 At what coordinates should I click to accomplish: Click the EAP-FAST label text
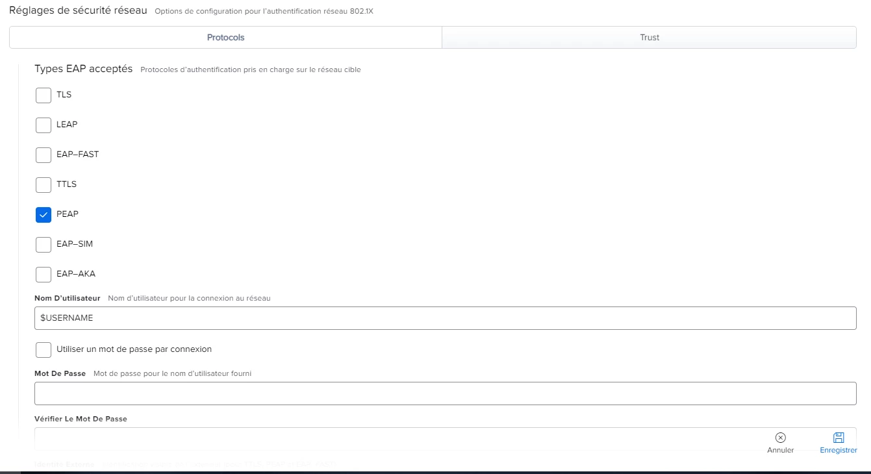(77, 155)
